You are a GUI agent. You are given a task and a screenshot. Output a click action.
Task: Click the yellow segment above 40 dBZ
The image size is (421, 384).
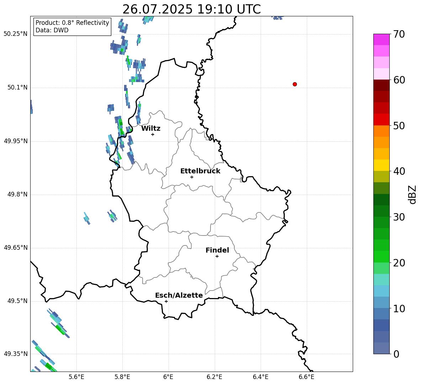point(381,165)
